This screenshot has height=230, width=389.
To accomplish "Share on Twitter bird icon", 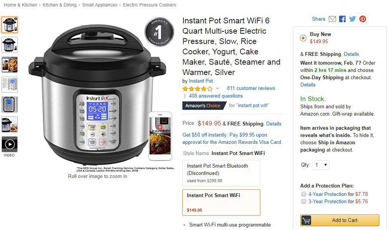I will (x=352, y=19).
